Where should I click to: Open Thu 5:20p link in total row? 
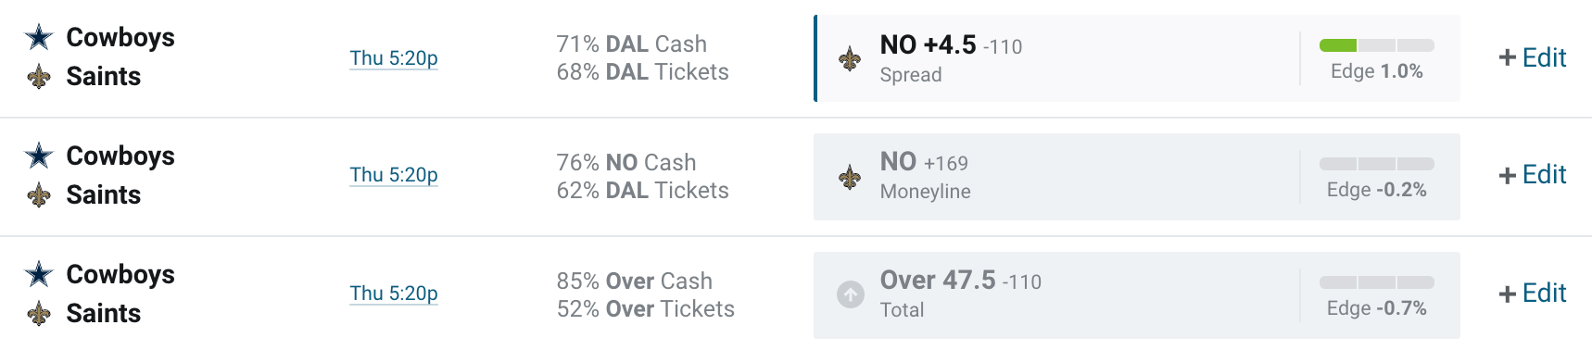pos(394,293)
